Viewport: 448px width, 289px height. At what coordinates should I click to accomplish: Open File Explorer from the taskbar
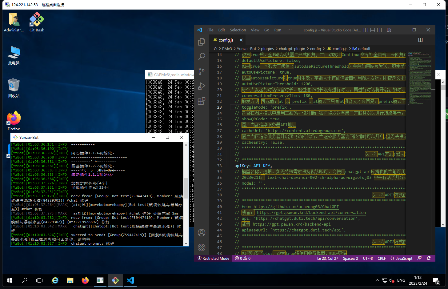click(70, 280)
